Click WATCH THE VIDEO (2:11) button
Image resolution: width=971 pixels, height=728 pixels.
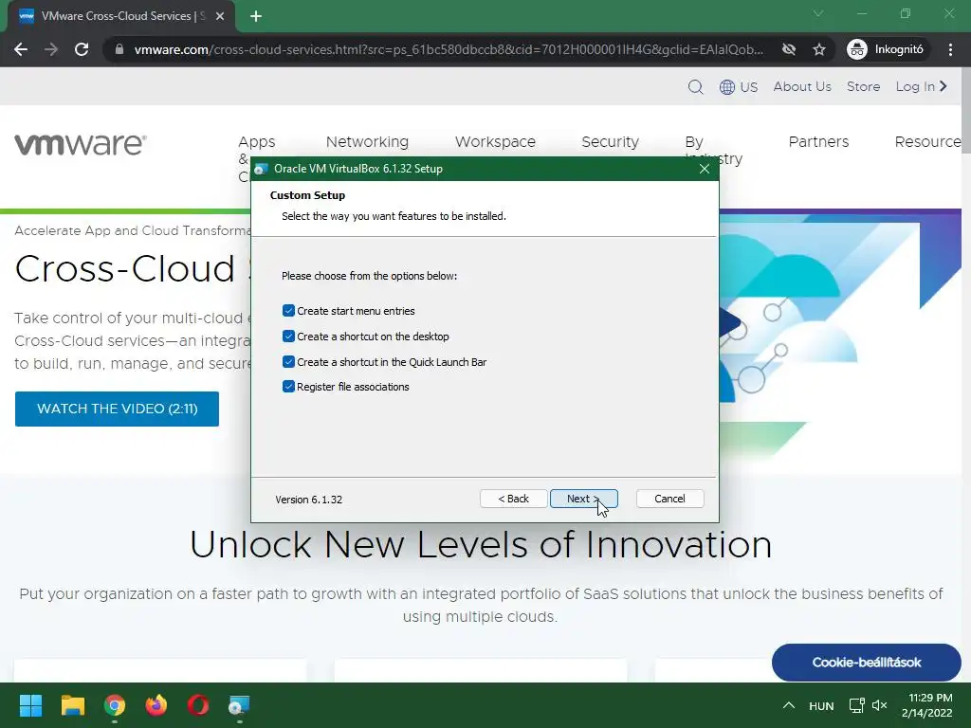click(117, 409)
